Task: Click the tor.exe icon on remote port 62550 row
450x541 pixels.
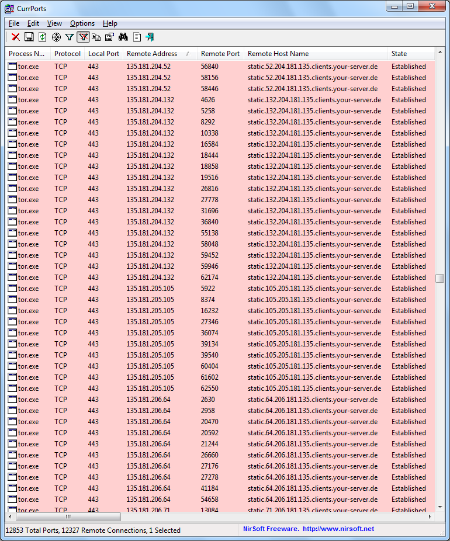Action: point(12,389)
